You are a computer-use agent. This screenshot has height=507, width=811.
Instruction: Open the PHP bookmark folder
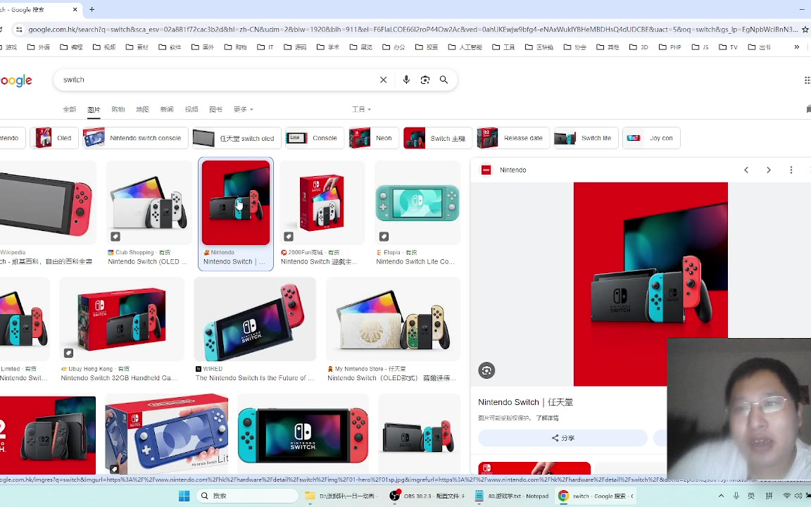pos(669,47)
